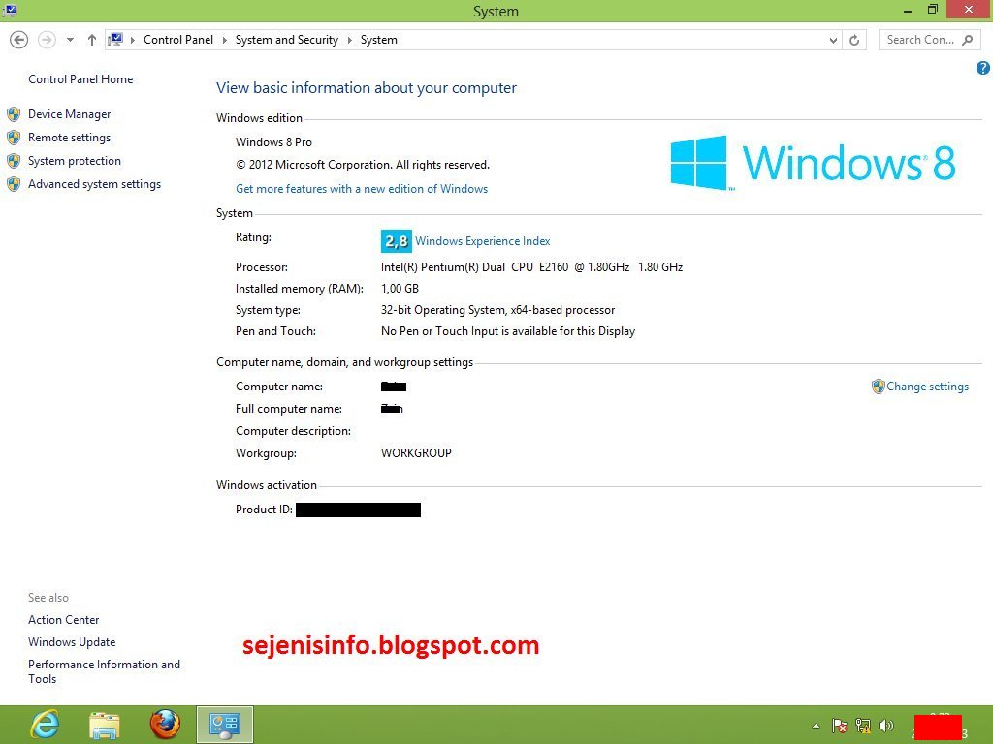Restore down the System window
993x744 pixels.
933,10
